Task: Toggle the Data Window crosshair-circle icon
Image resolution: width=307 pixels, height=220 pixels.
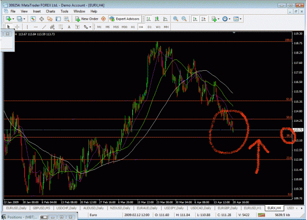Action: (42, 19)
